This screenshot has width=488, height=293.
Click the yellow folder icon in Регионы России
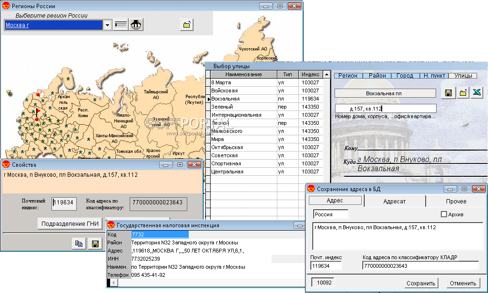coord(187,25)
